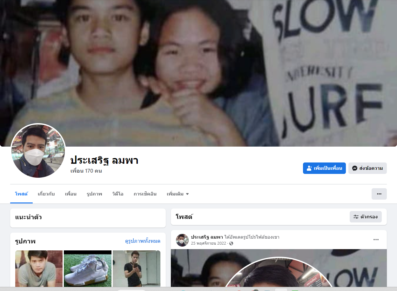Viewport: 397px width, 291px height.
Task: Open the circular profile picture
Action: coord(38,151)
